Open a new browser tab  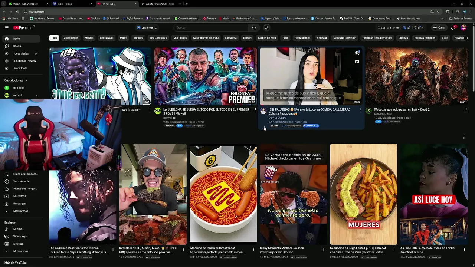coord(186,4)
